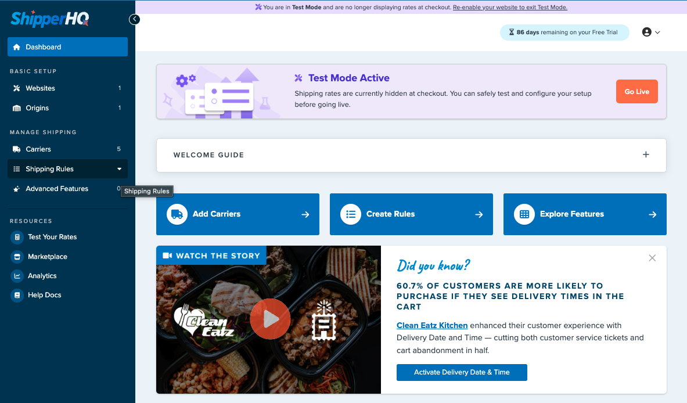Click the arrow on the Explore Features card
The width and height of the screenshot is (687, 403).
(652, 215)
